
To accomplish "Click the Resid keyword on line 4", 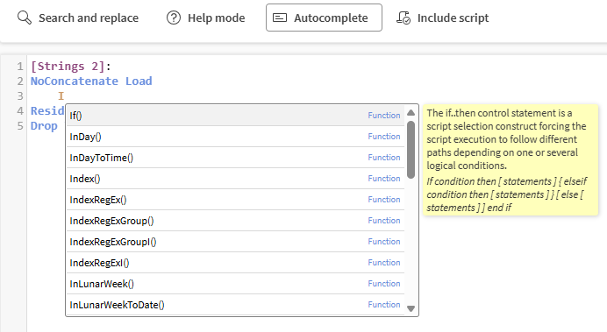I will click(47, 111).
